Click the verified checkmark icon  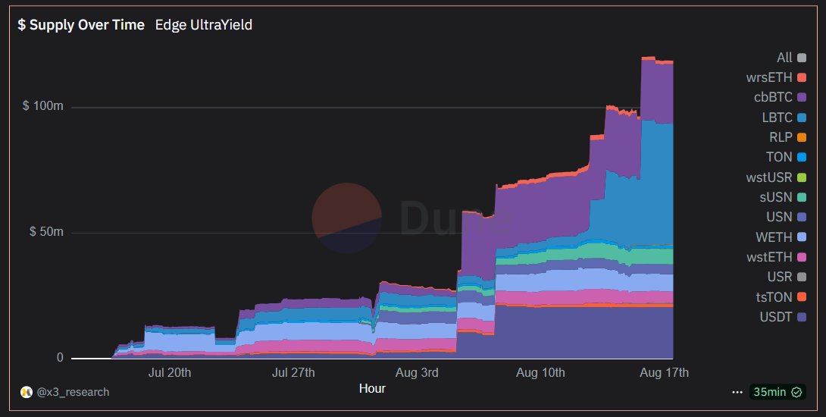click(x=796, y=392)
